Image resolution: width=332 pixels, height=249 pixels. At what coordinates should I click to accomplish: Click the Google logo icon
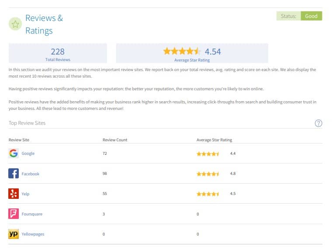(14, 153)
